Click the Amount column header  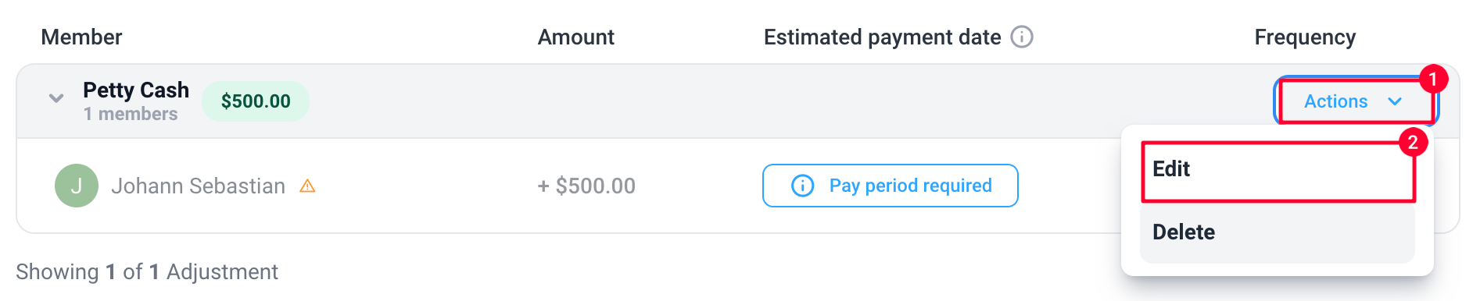[x=576, y=37]
